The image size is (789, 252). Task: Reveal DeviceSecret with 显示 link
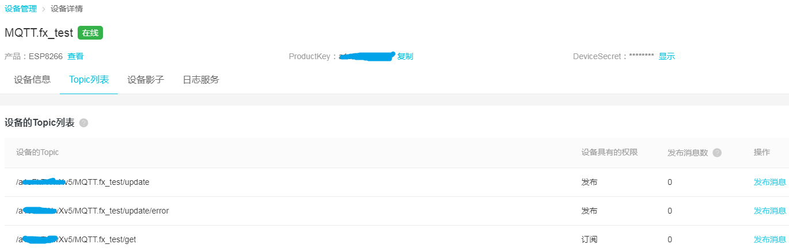[x=667, y=56]
